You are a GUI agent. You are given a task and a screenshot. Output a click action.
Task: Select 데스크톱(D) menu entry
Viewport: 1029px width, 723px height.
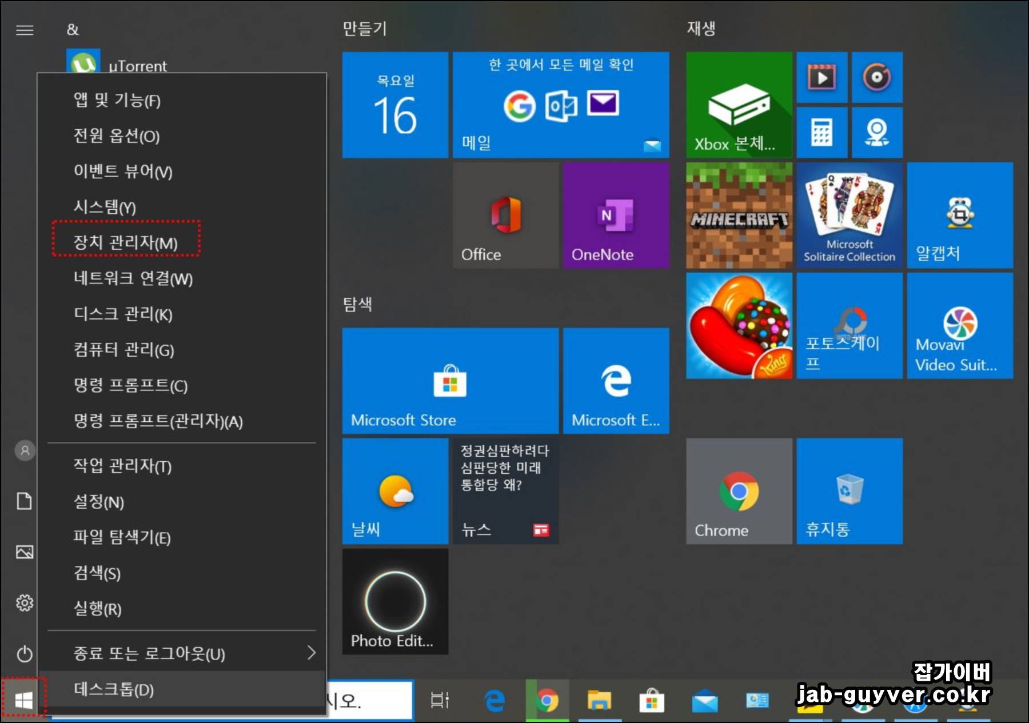[x=182, y=689]
